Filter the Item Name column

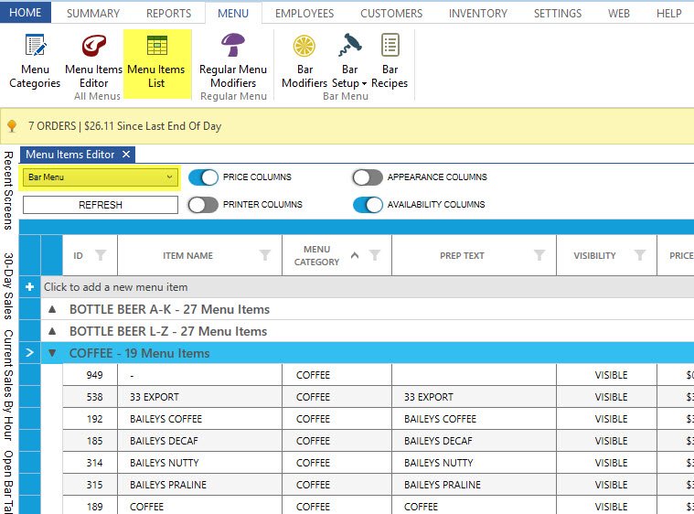click(265, 255)
